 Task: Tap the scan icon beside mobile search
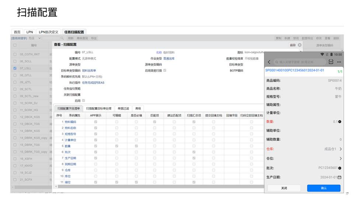(331, 62)
